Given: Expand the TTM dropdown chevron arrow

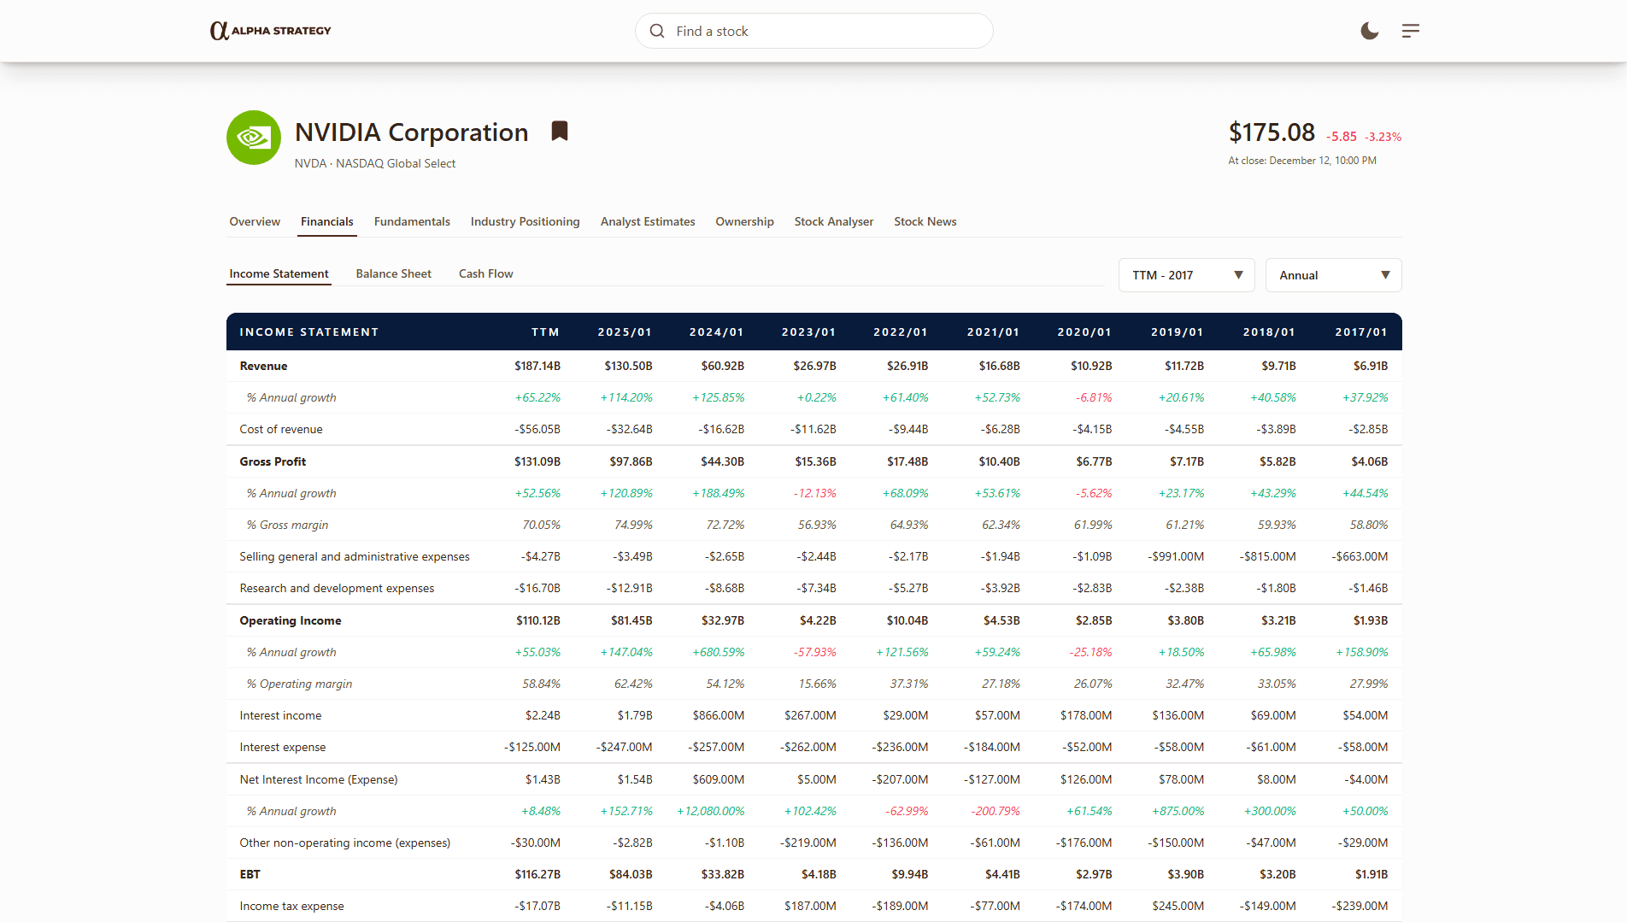Looking at the screenshot, I should (x=1238, y=275).
